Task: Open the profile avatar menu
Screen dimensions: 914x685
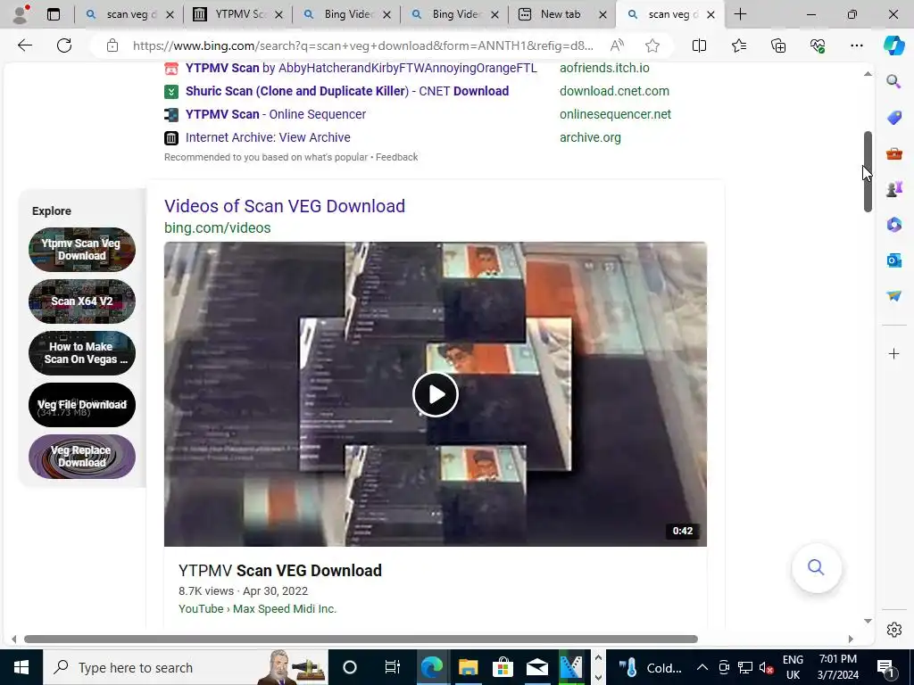Action: 21,14
